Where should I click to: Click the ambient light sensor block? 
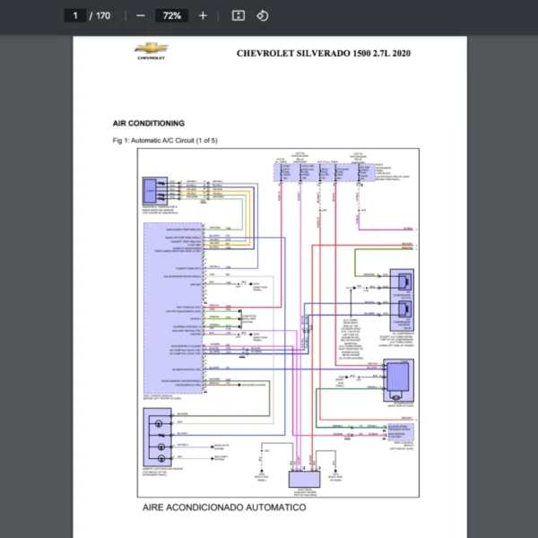(x=161, y=435)
